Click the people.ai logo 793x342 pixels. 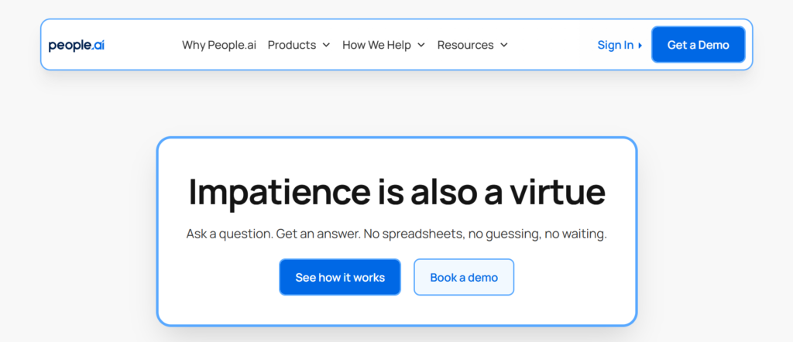[76, 45]
